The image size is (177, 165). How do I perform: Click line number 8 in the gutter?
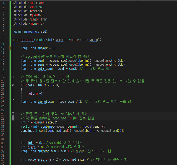[4, 32]
